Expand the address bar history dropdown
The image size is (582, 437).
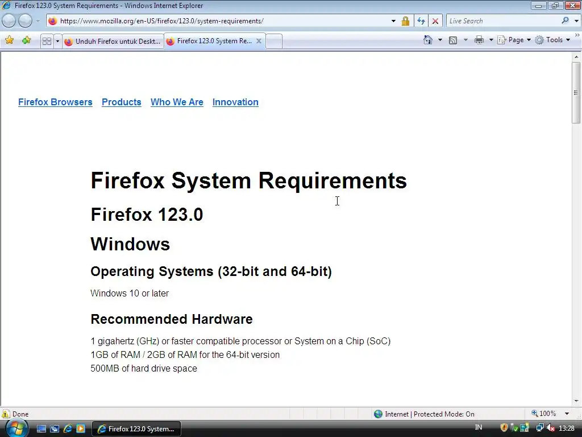393,21
